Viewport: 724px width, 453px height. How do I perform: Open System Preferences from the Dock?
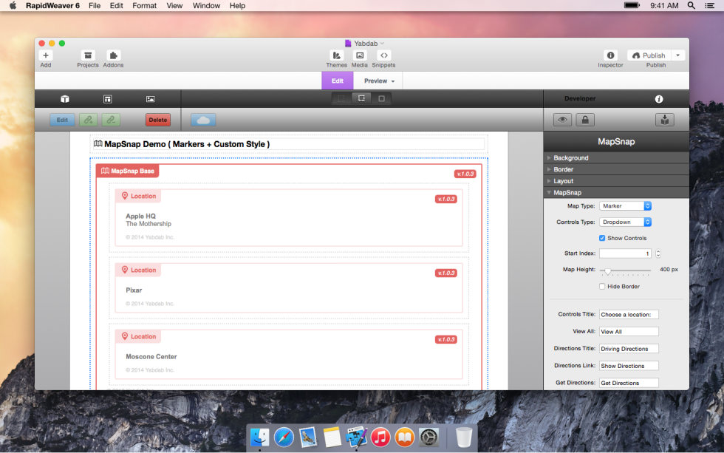[429, 437]
